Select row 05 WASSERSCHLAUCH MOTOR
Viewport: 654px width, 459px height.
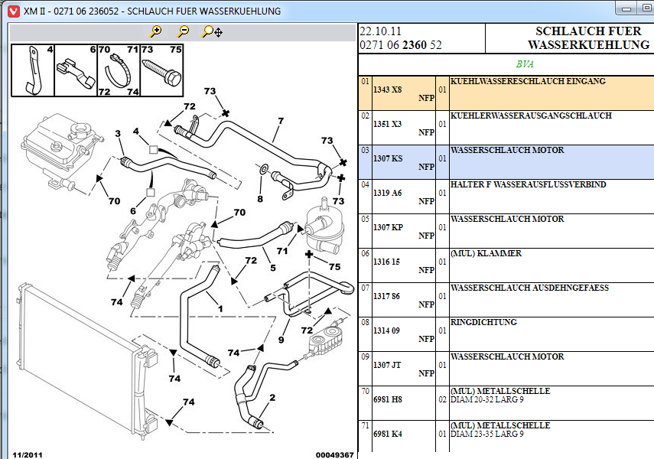coord(506,231)
